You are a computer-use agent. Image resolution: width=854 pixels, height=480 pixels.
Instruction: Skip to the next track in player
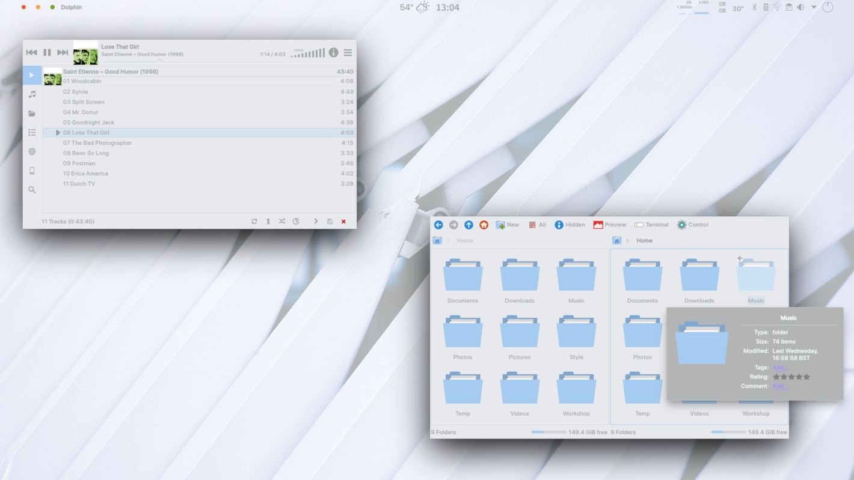pos(63,53)
